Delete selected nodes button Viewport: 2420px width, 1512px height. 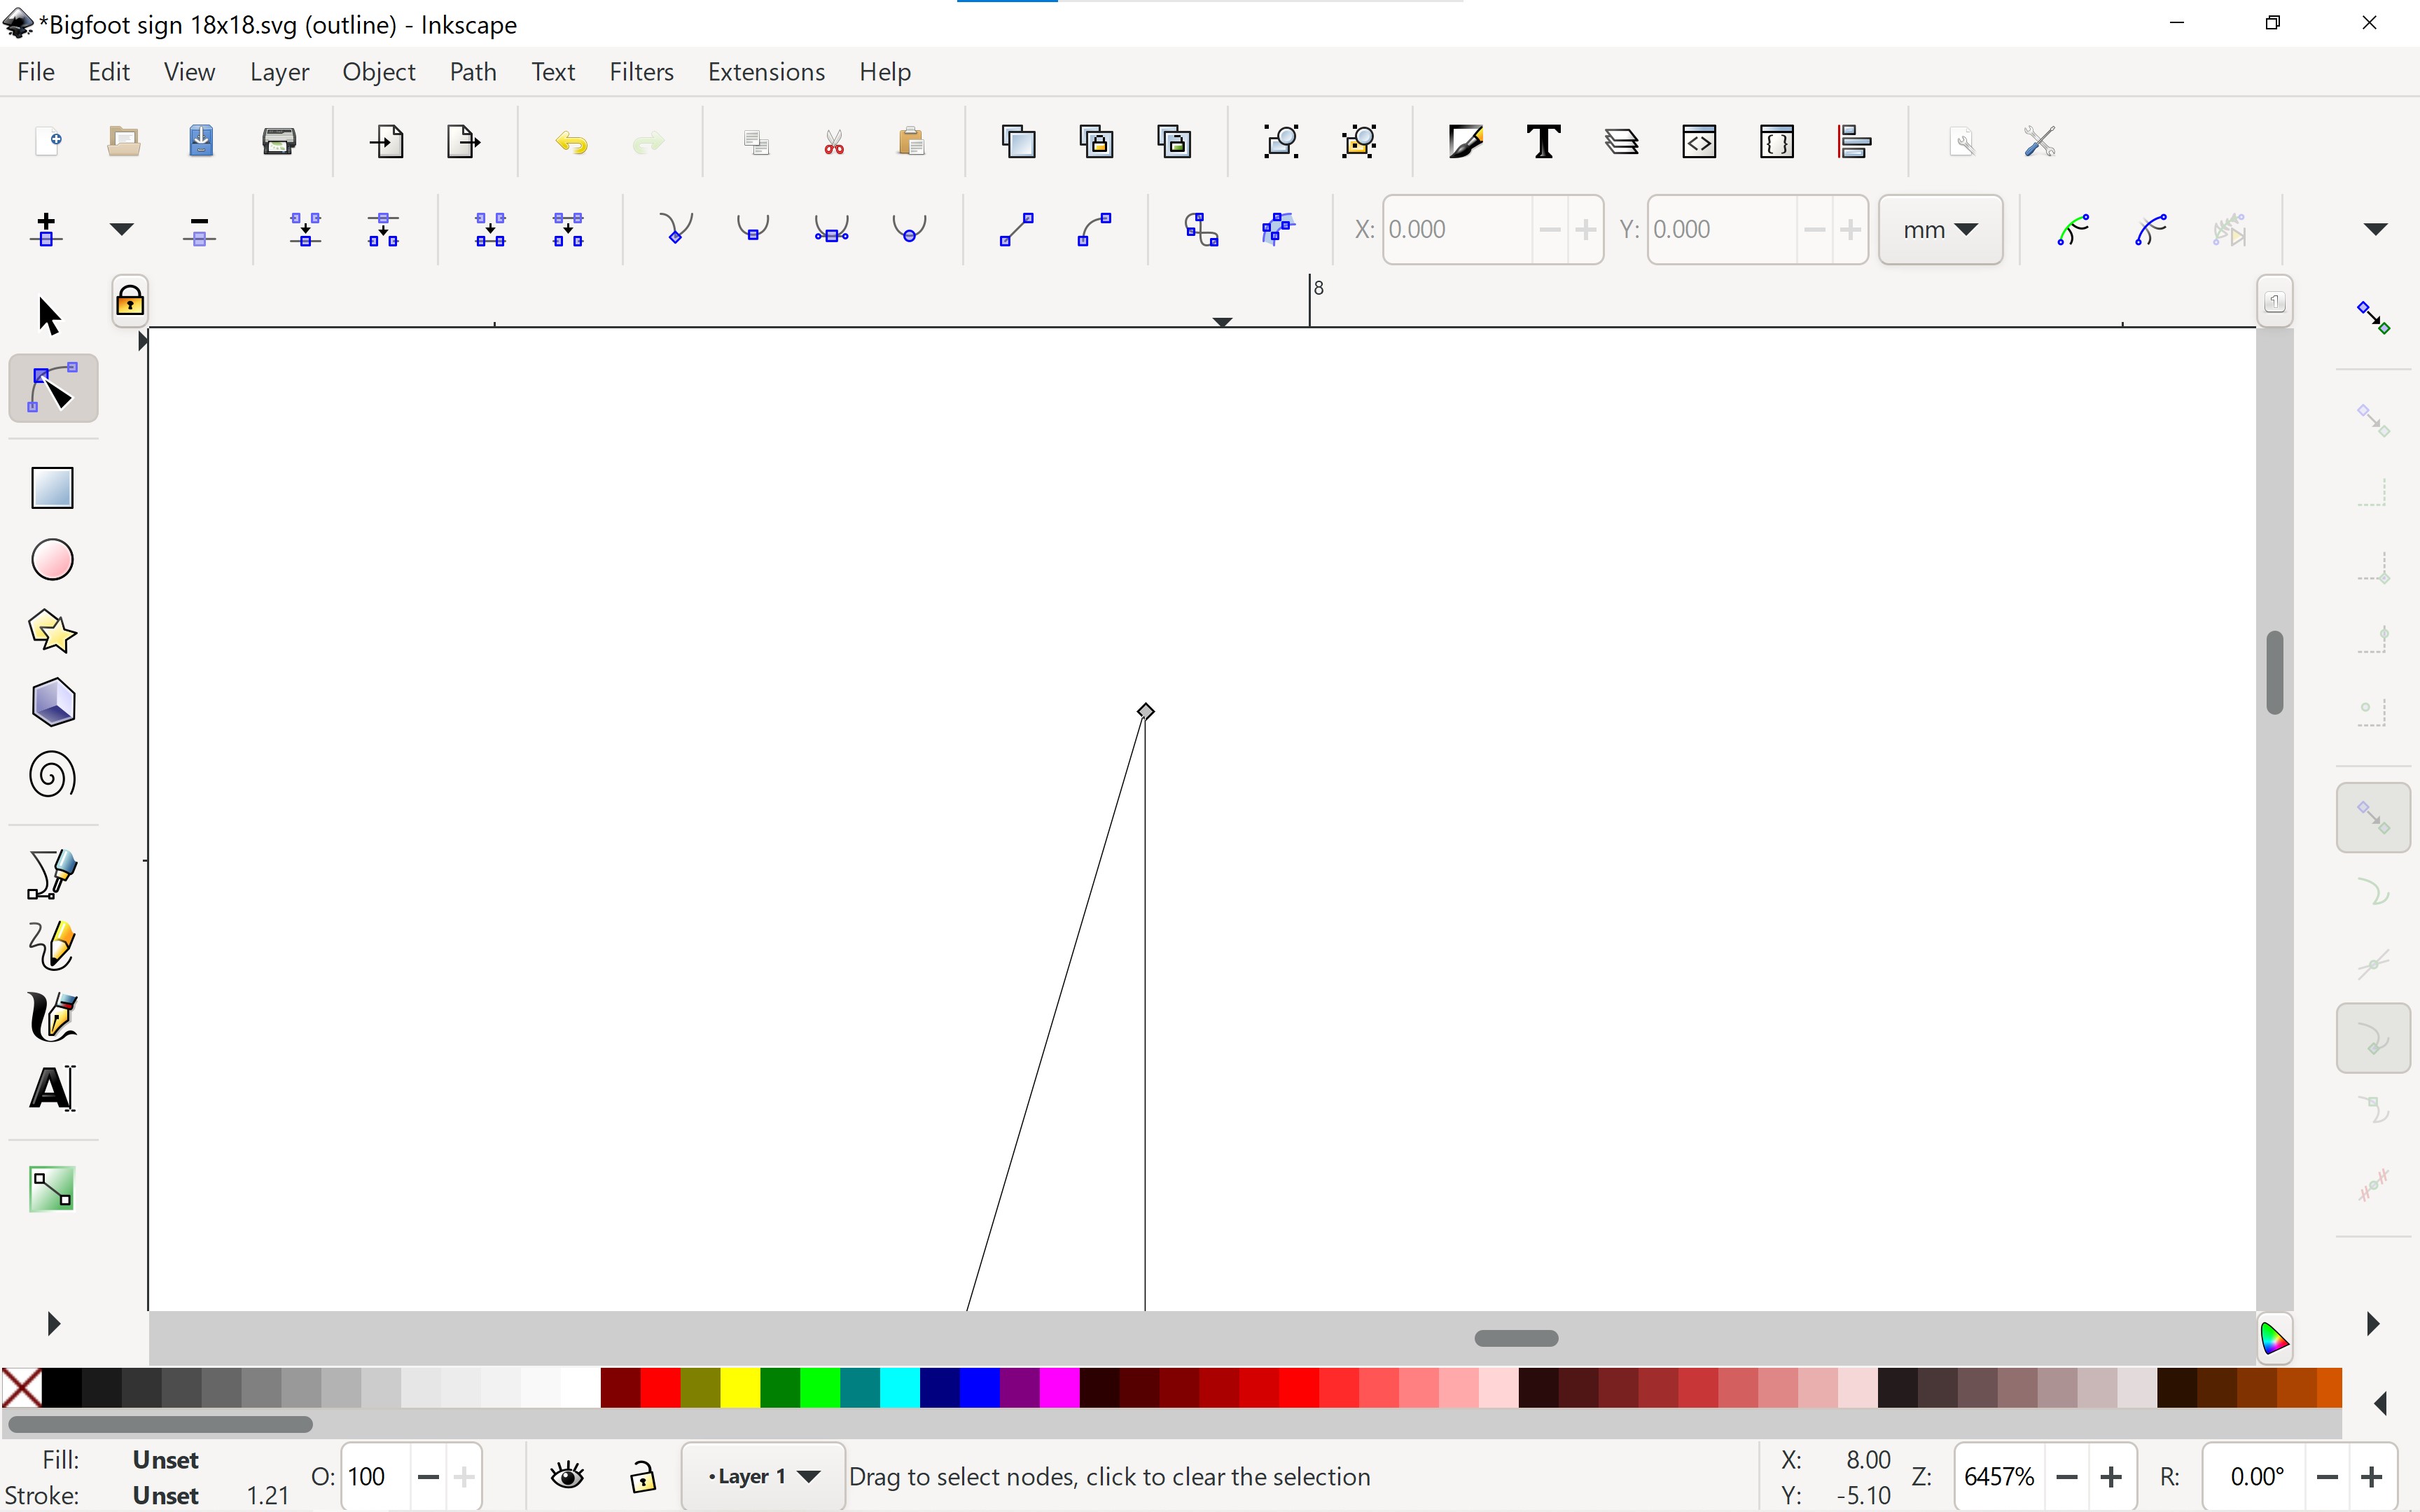pos(200,231)
